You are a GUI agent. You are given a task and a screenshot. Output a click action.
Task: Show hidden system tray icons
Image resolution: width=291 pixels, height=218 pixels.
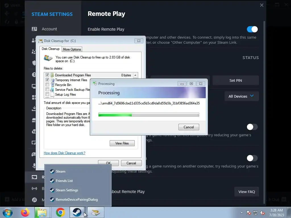tap(242, 213)
